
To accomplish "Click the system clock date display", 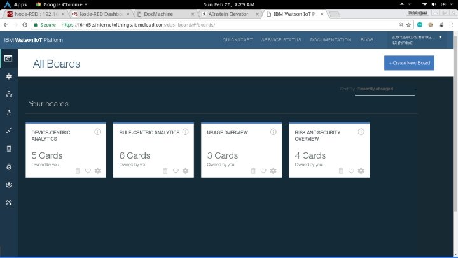I will (x=228, y=4).
